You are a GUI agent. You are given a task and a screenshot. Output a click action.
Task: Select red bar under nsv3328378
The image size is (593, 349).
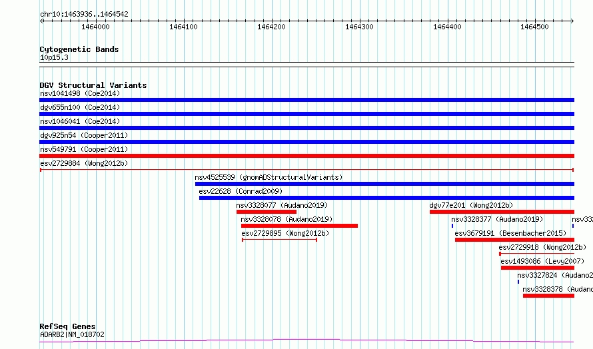click(x=549, y=296)
